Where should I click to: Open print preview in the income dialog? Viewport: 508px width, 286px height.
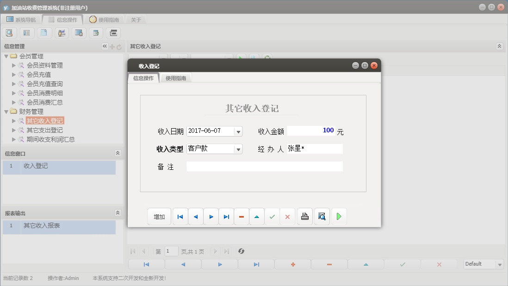point(322,216)
